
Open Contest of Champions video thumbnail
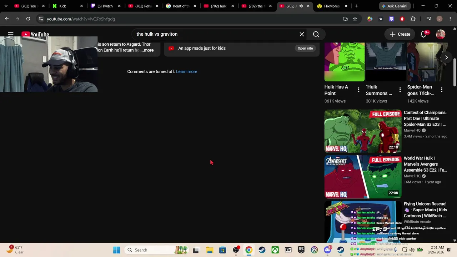[363, 131]
